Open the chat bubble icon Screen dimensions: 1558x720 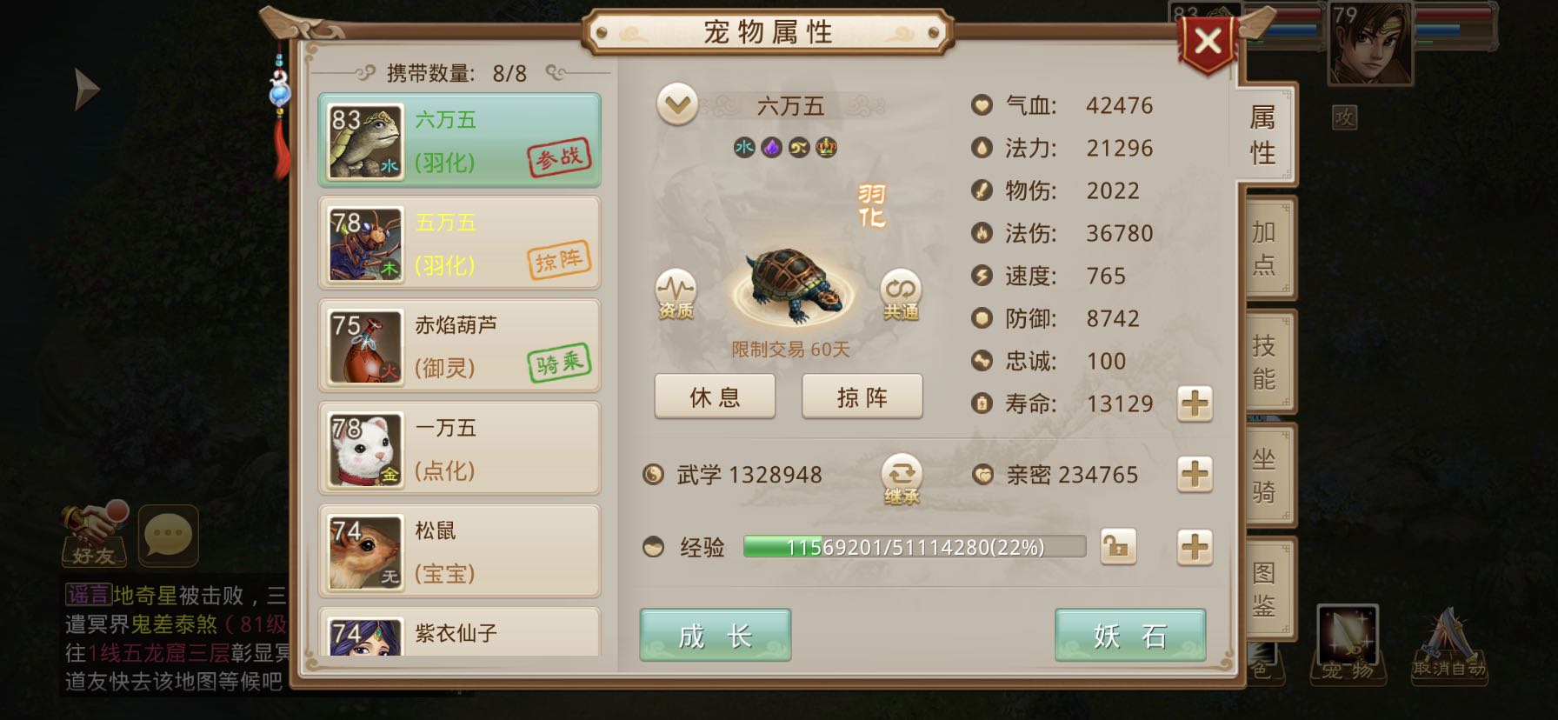(169, 536)
